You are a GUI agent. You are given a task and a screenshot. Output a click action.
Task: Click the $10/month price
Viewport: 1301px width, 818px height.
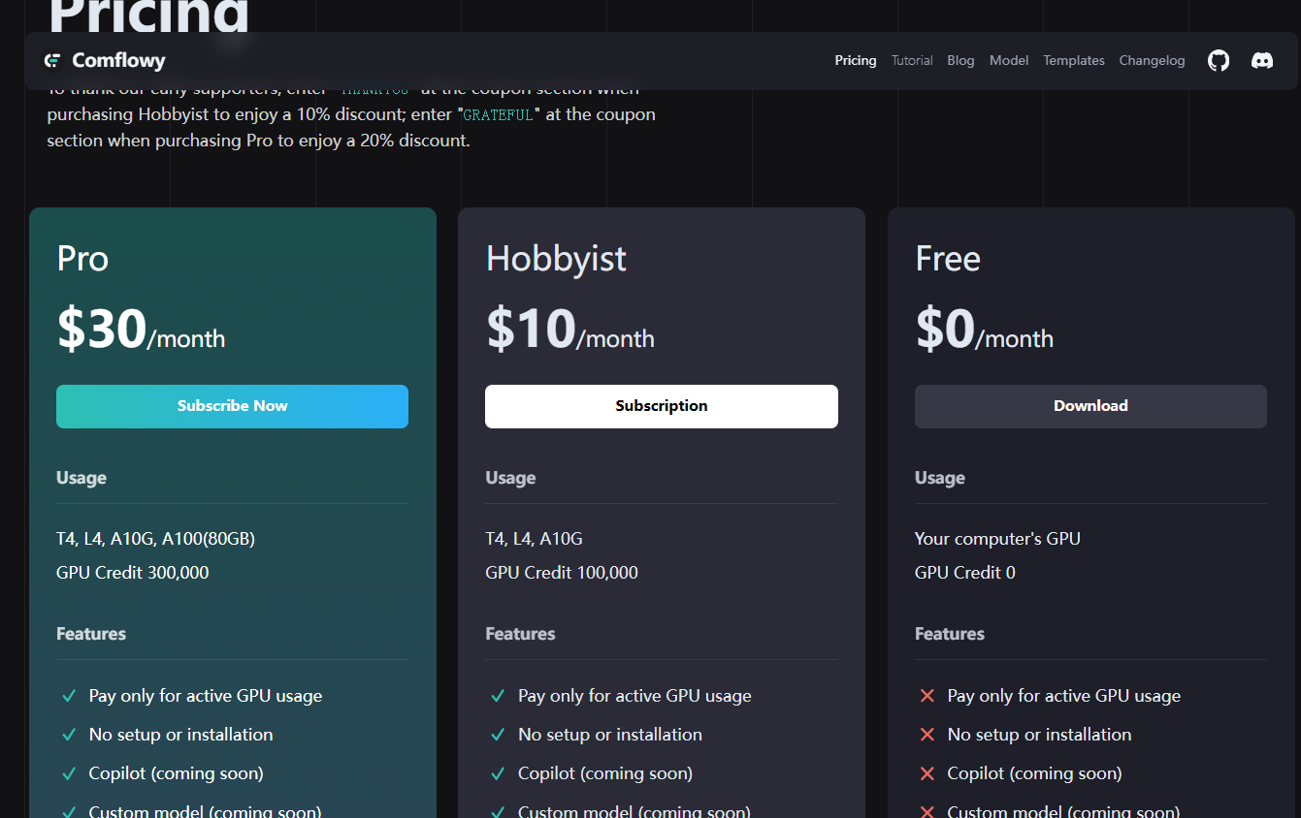[x=569, y=330]
